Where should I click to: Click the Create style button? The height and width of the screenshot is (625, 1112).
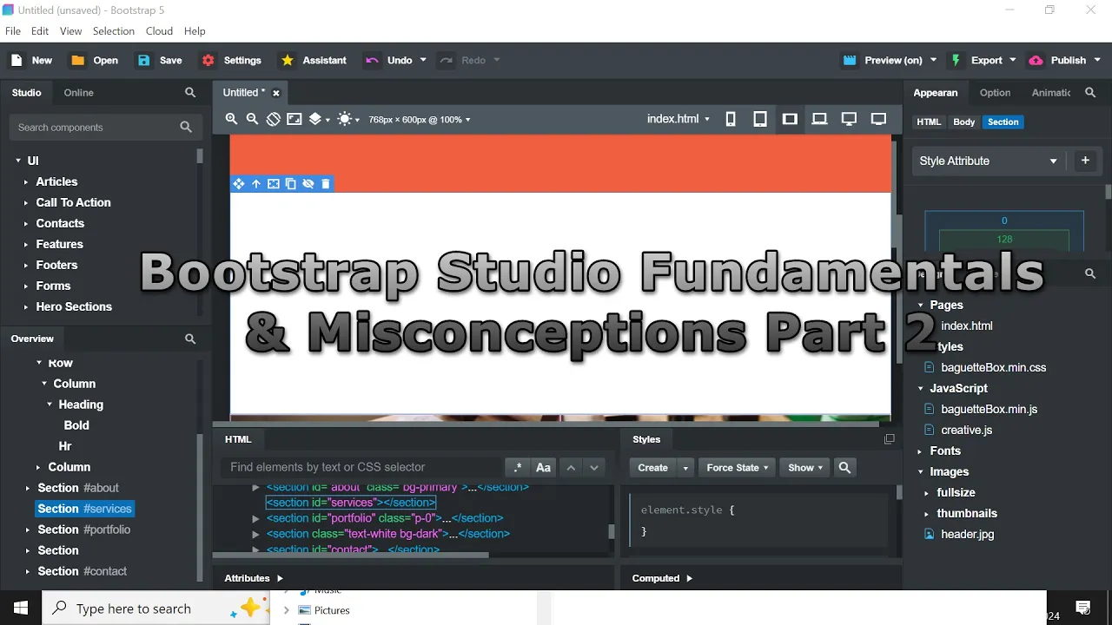coord(652,468)
